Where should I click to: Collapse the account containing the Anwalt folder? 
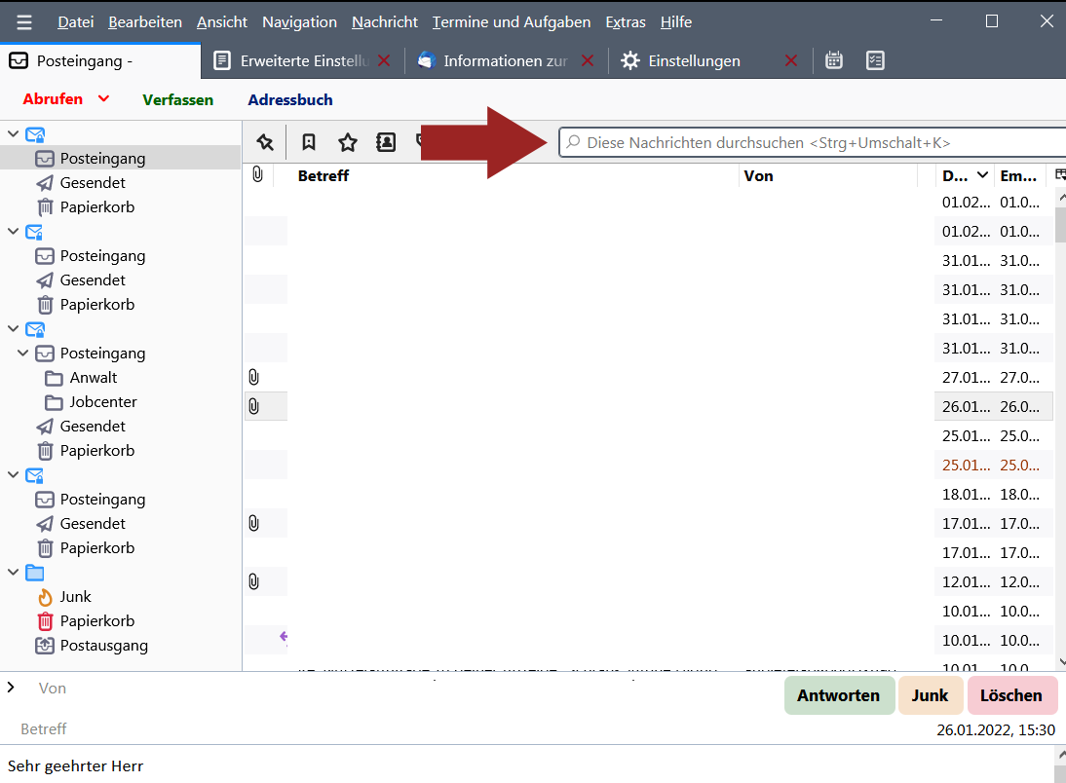point(13,328)
